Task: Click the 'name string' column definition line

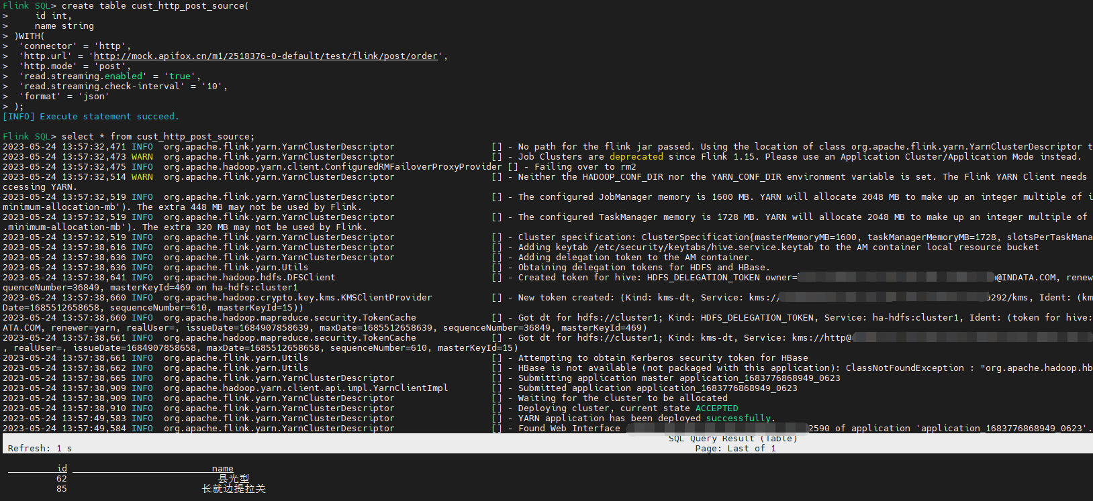Action: tap(64, 26)
